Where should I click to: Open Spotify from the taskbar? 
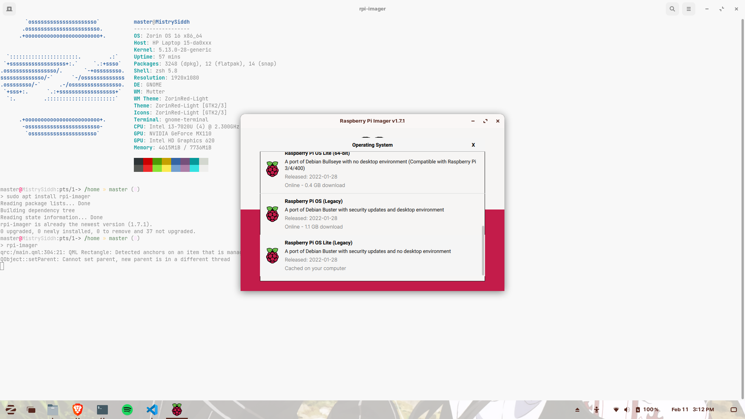pyautogui.click(x=127, y=410)
